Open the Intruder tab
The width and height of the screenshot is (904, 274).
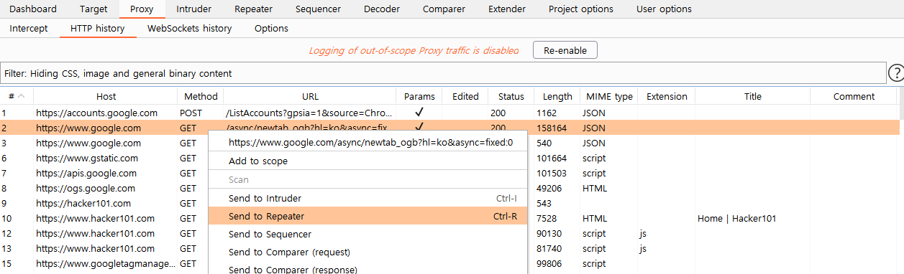tap(194, 9)
